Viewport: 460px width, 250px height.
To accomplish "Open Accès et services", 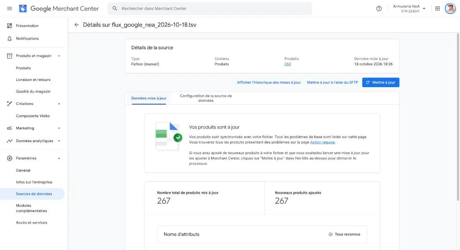I will coord(32,223).
